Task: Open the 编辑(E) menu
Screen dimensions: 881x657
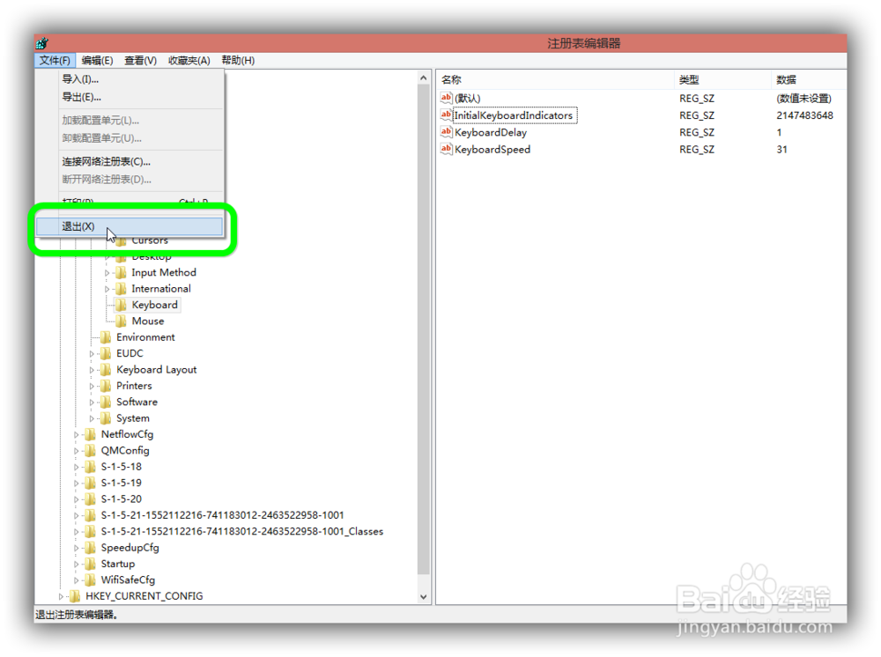Action: (95, 60)
